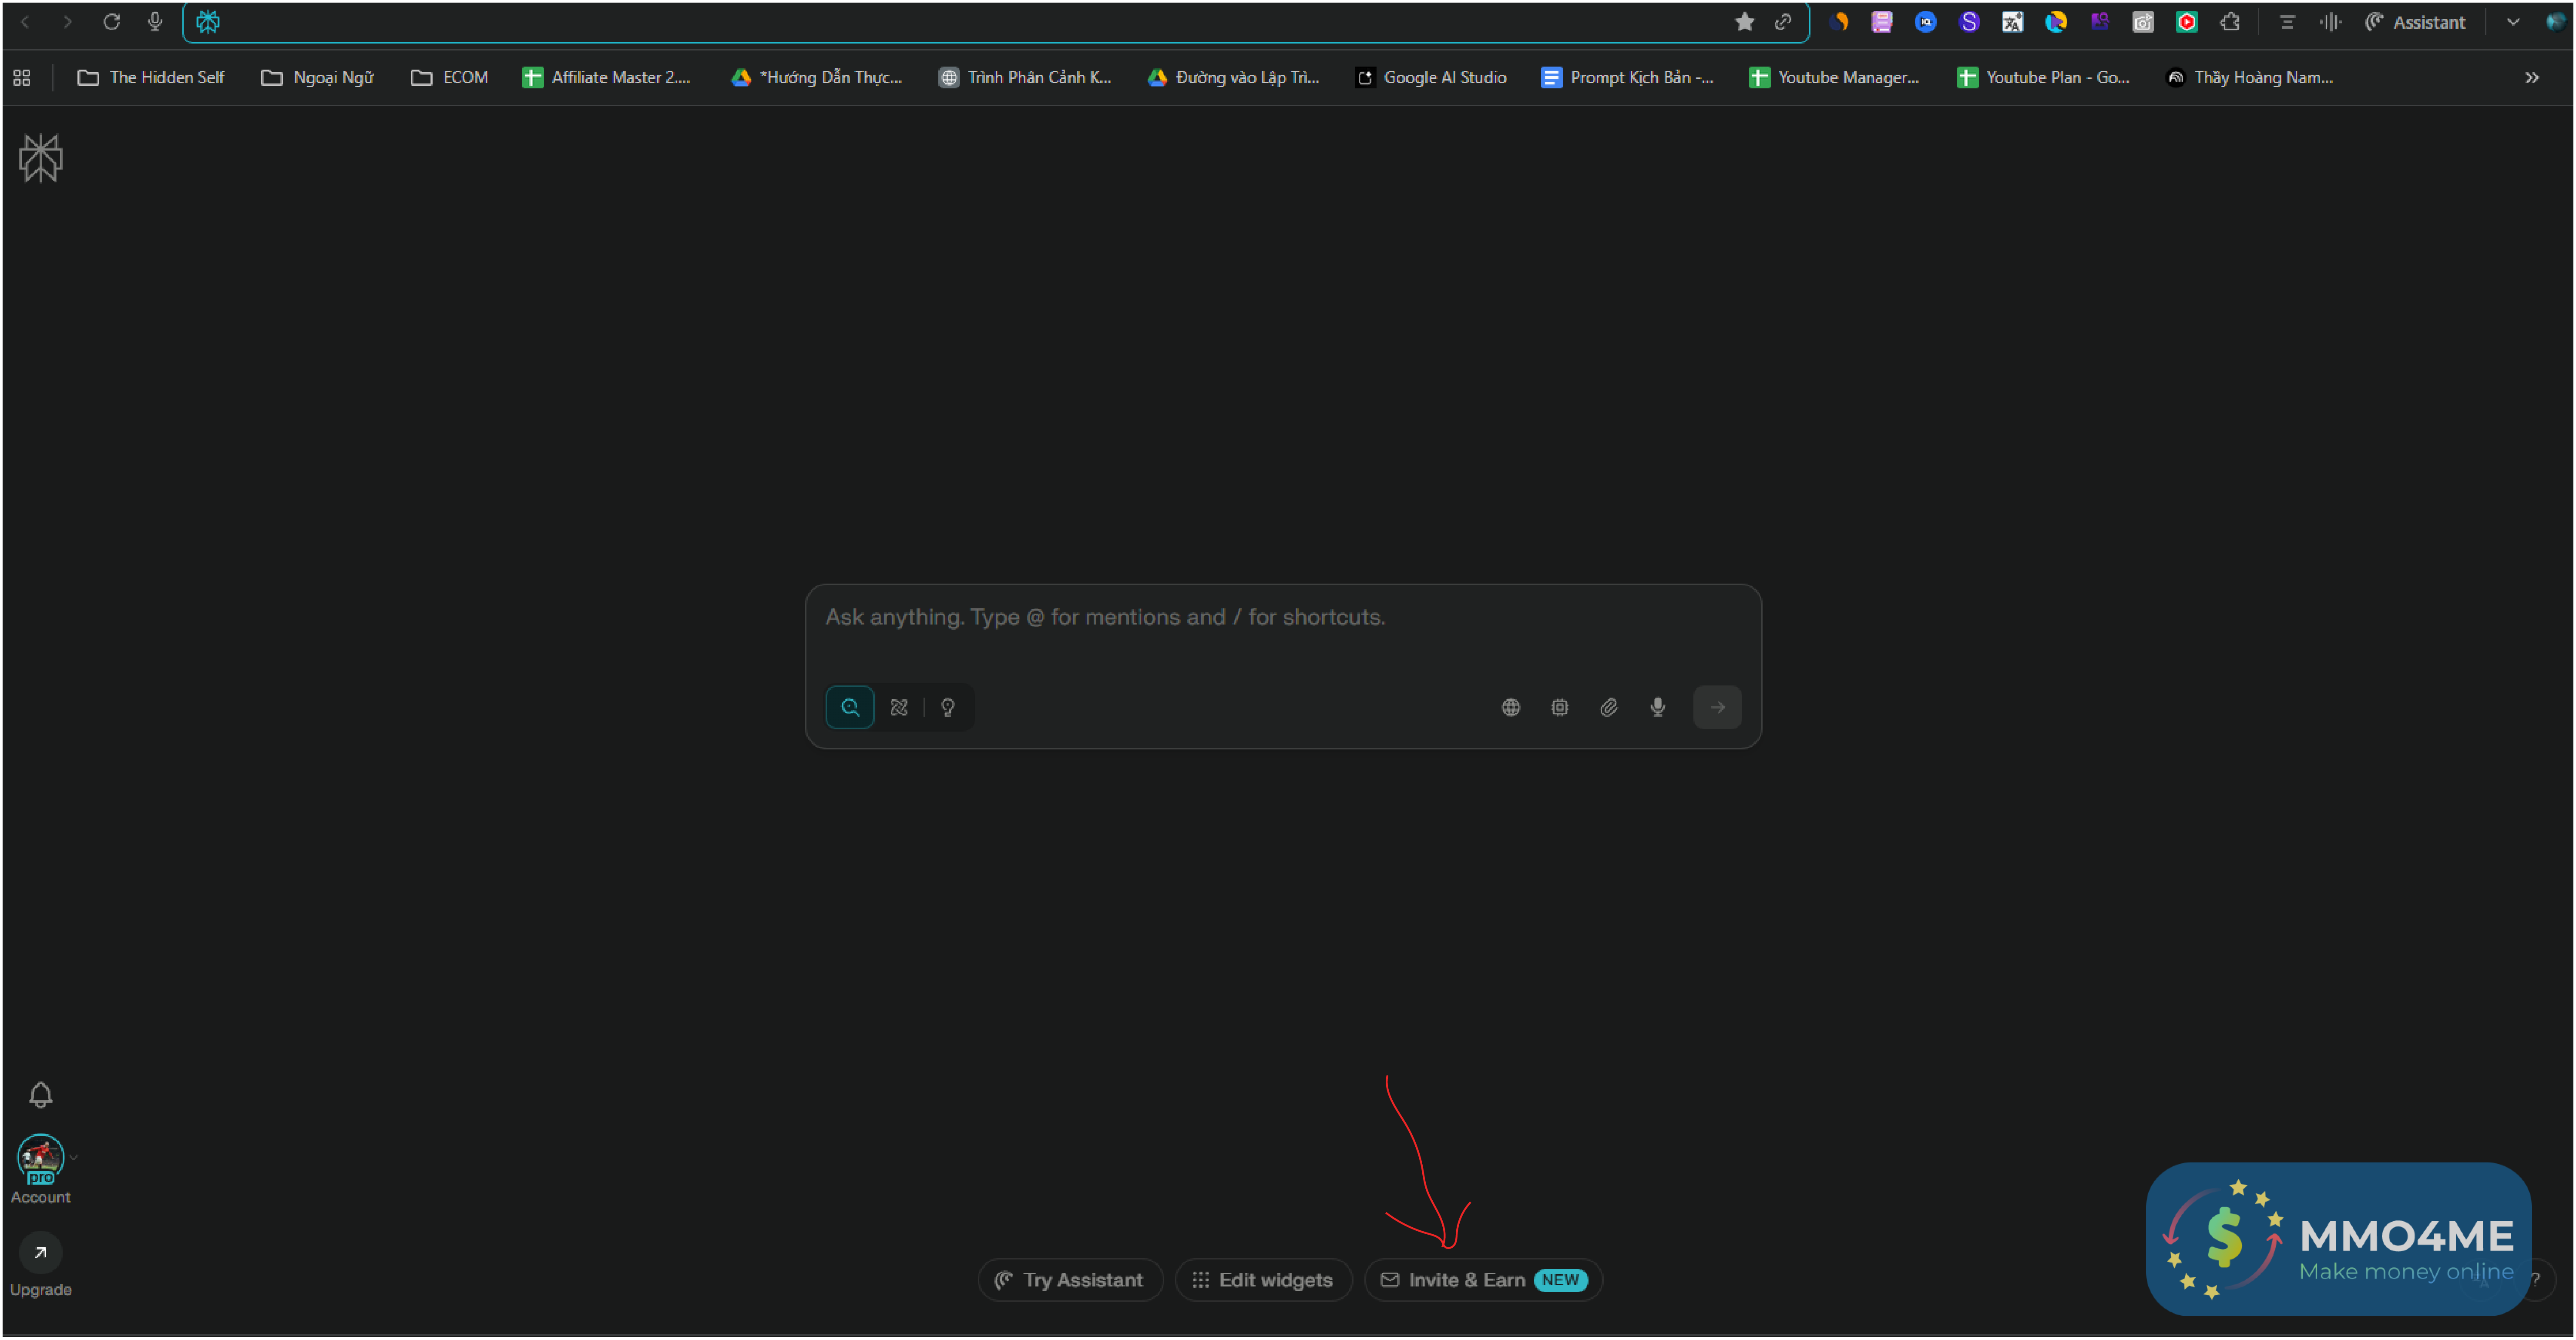Open the browser extensions puzzle icon
The height and width of the screenshot is (1340, 2576).
[x=2230, y=22]
